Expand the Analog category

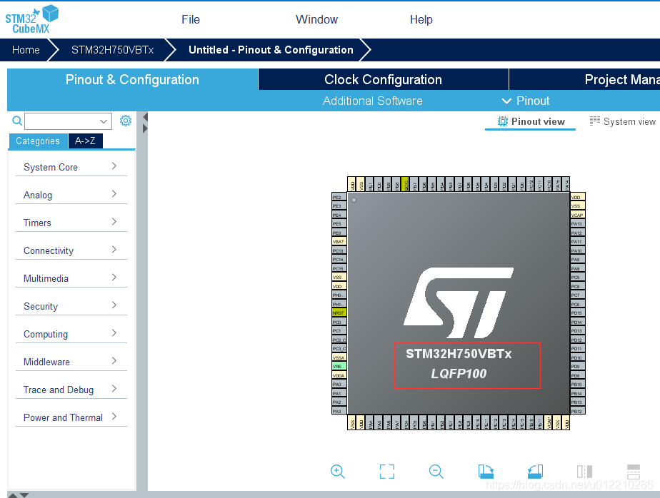71,195
